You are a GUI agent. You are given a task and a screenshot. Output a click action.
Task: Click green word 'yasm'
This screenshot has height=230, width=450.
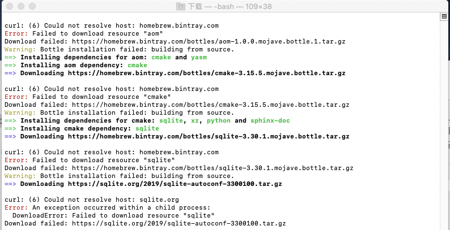[199, 57]
